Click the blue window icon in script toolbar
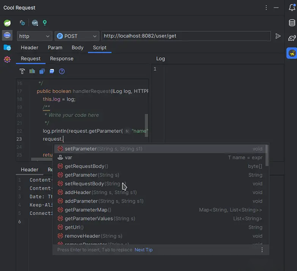This screenshot has width=297, height=271. [x=51, y=71]
